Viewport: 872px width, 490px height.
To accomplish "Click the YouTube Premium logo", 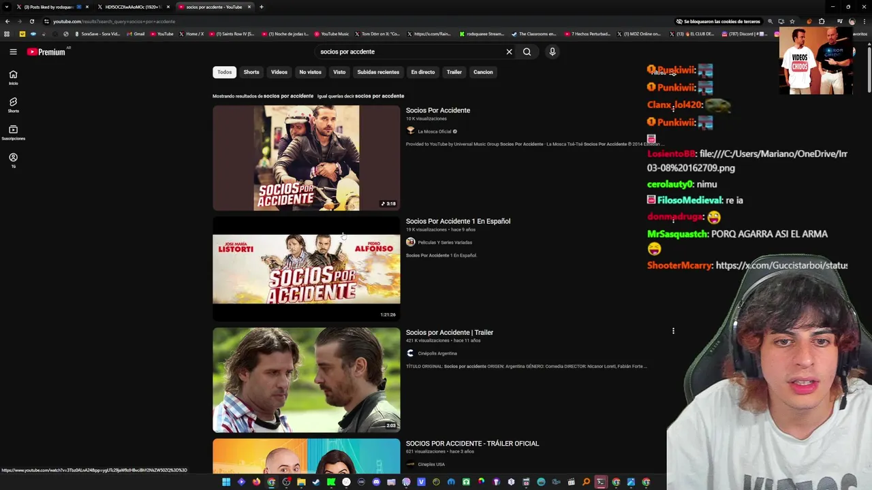I will tap(46, 52).
